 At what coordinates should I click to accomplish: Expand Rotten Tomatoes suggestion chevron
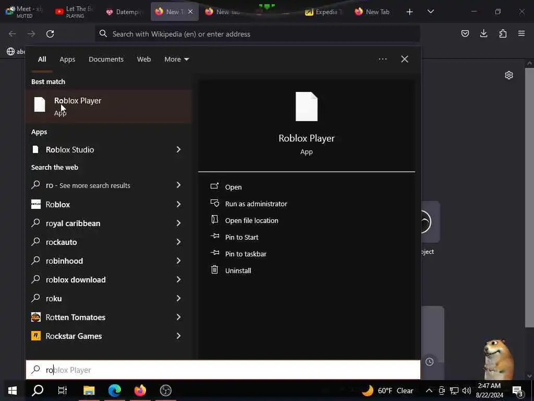(178, 317)
